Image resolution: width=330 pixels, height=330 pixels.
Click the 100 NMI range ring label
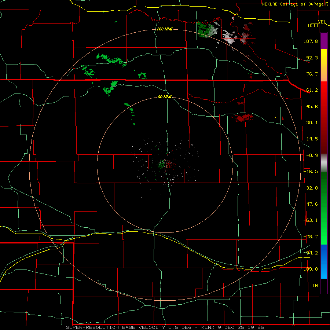pos(165,29)
